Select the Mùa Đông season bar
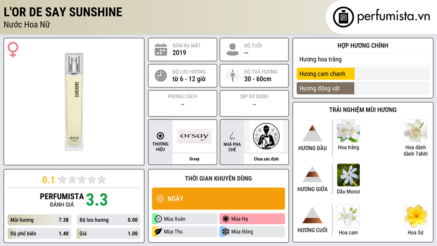 coord(252,231)
